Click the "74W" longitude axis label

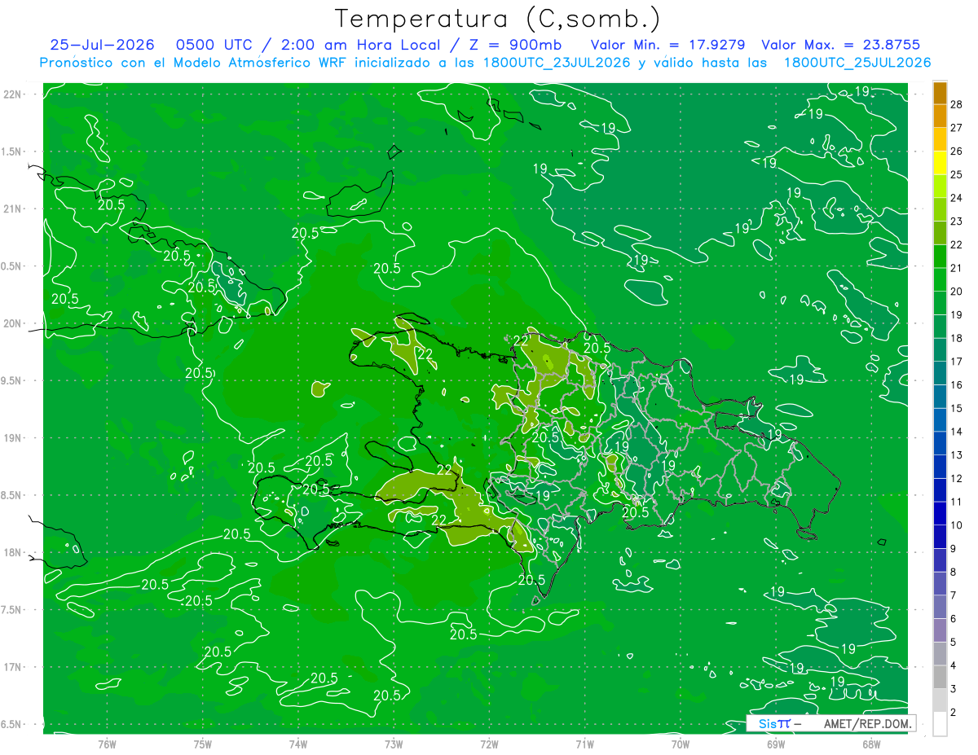(x=298, y=744)
